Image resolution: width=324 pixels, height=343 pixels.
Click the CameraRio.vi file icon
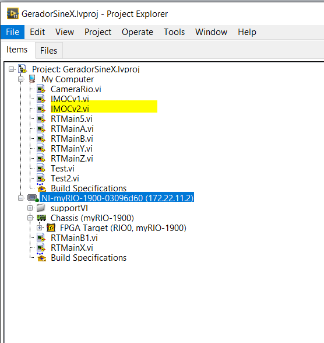coord(41,89)
